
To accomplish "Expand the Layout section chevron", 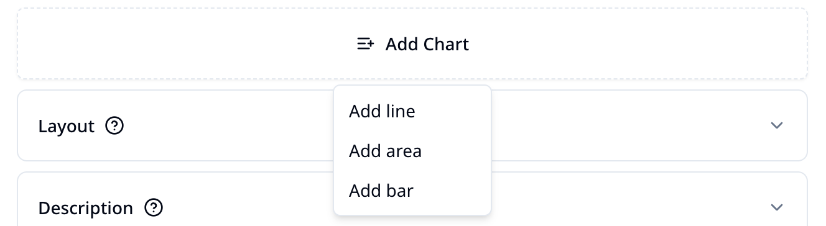I will point(776,125).
